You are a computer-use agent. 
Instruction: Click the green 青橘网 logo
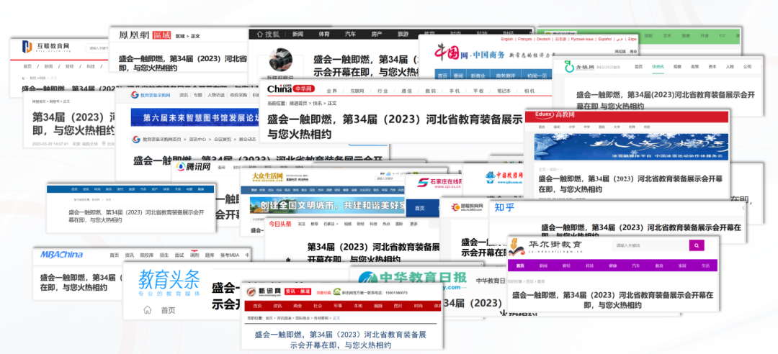click(579, 66)
